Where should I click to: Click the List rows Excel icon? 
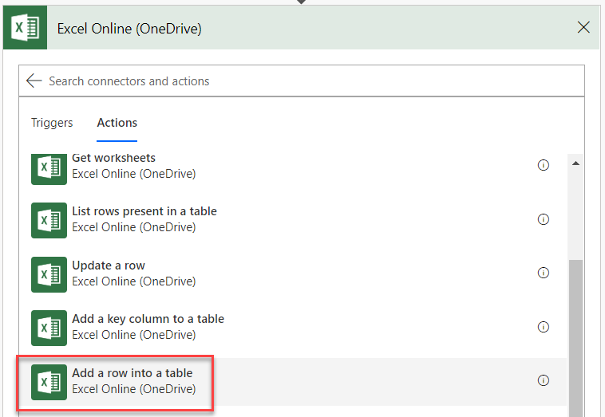point(49,220)
